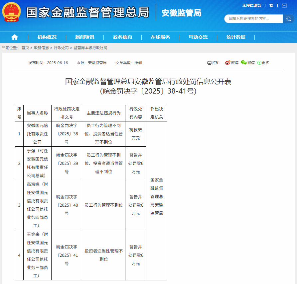Click the printer icon to print
297x284 pixels.
pos(209,63)
